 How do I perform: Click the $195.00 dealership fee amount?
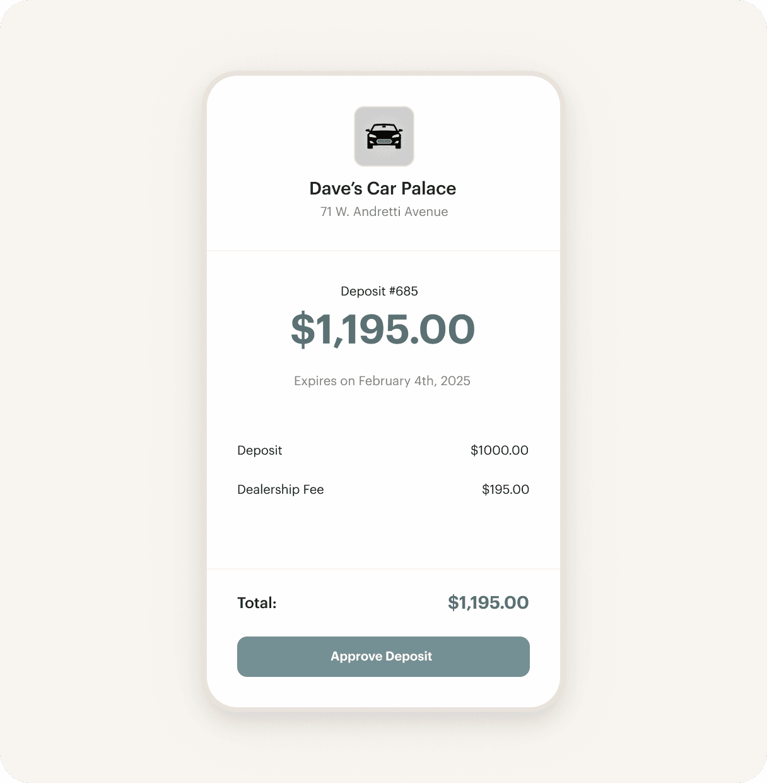click(x=505, y=489)
